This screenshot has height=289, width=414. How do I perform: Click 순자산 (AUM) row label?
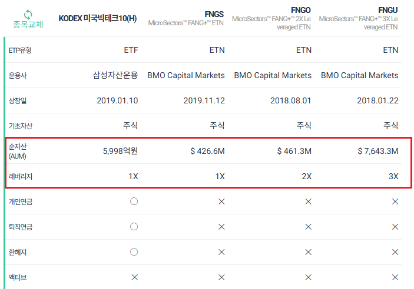coord(18,151)
